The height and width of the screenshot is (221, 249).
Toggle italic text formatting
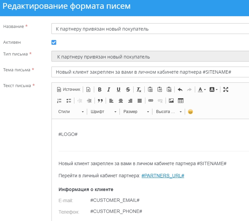[x=109, y=89]
